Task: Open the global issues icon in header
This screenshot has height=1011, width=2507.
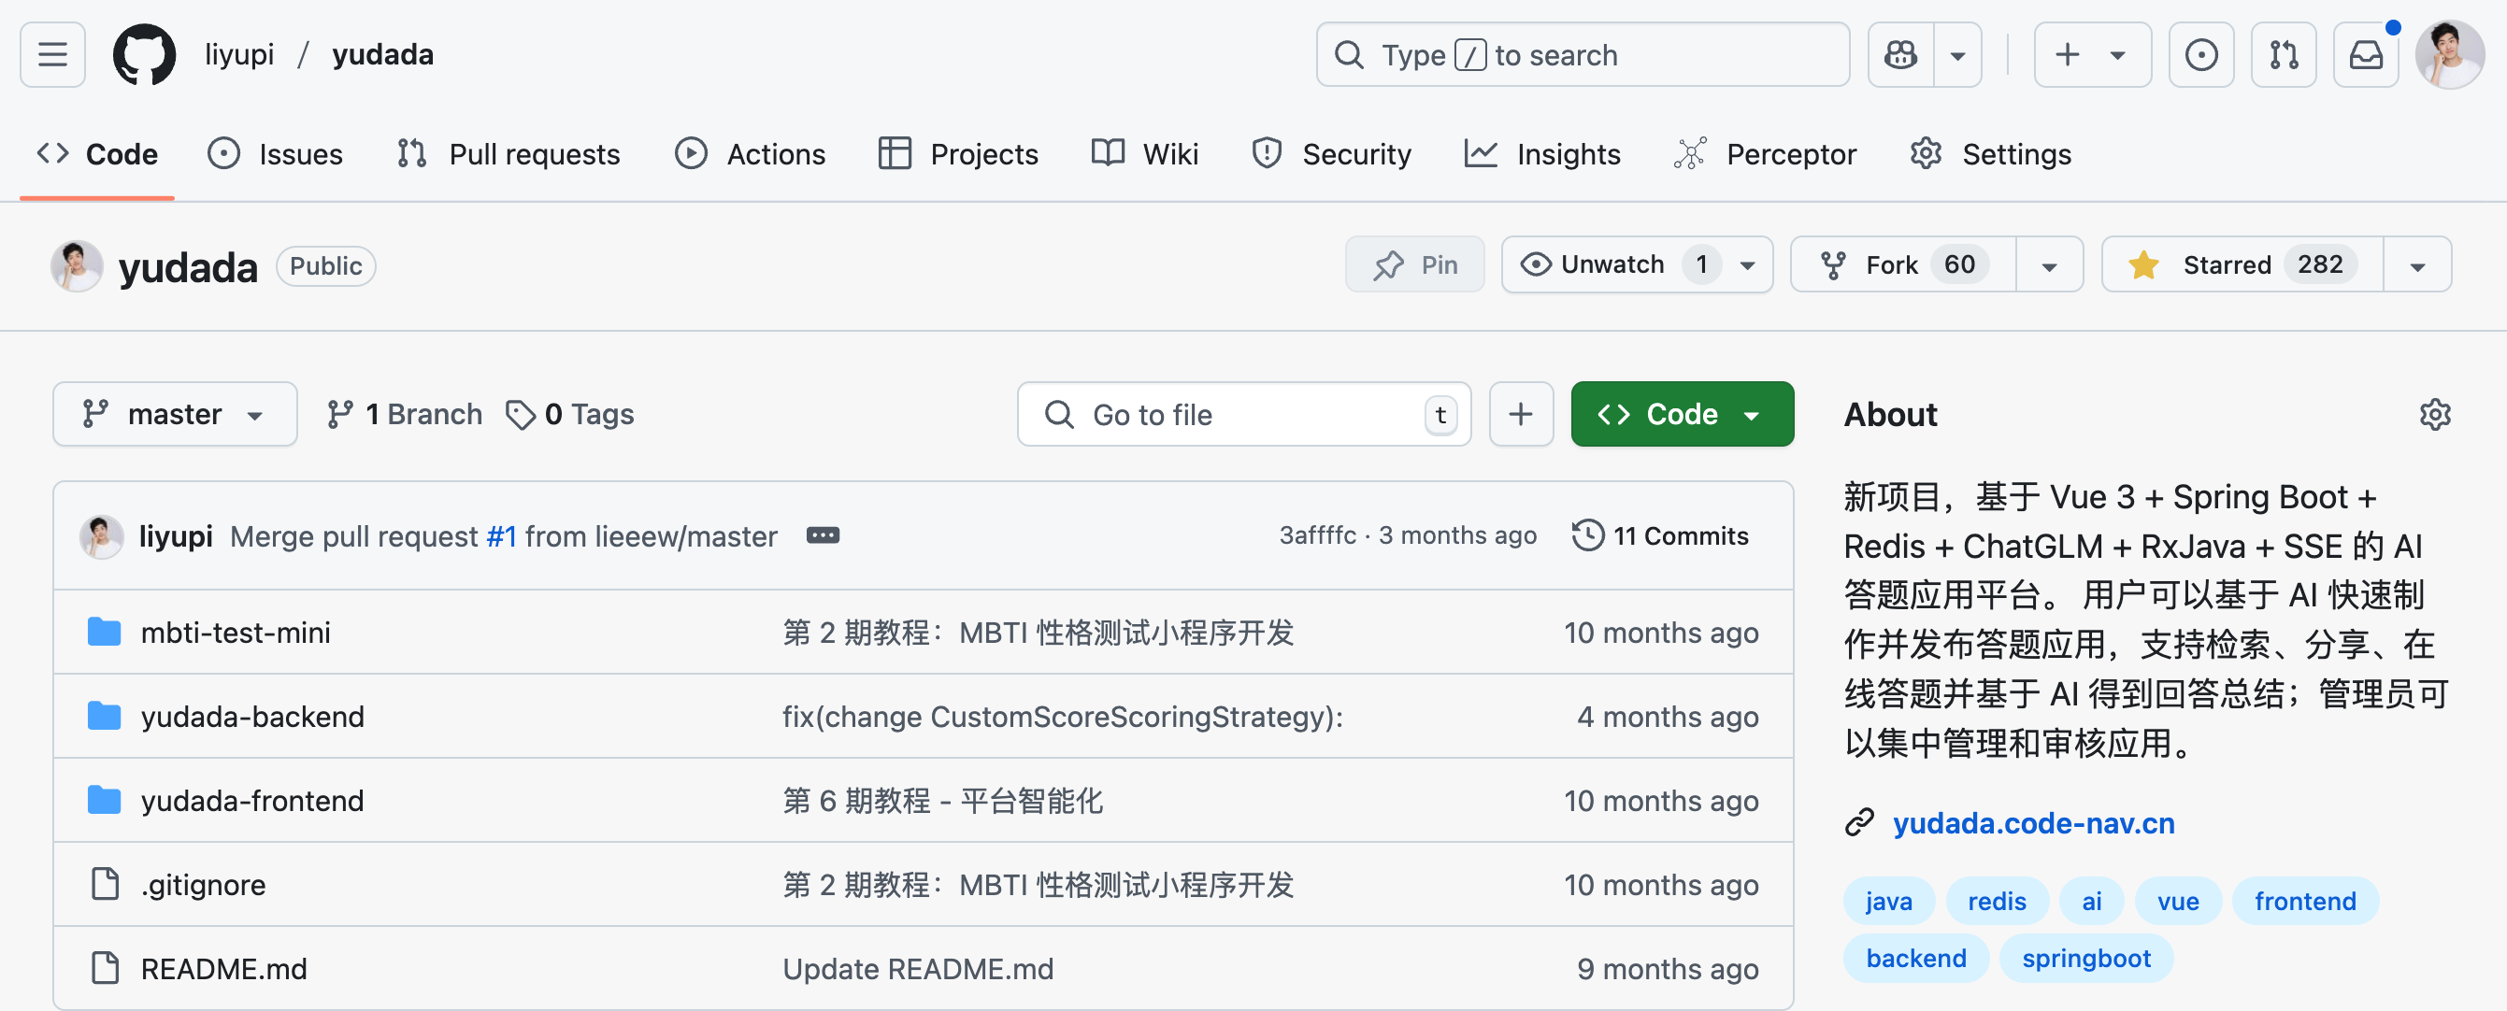Action: pos(2200,55)
